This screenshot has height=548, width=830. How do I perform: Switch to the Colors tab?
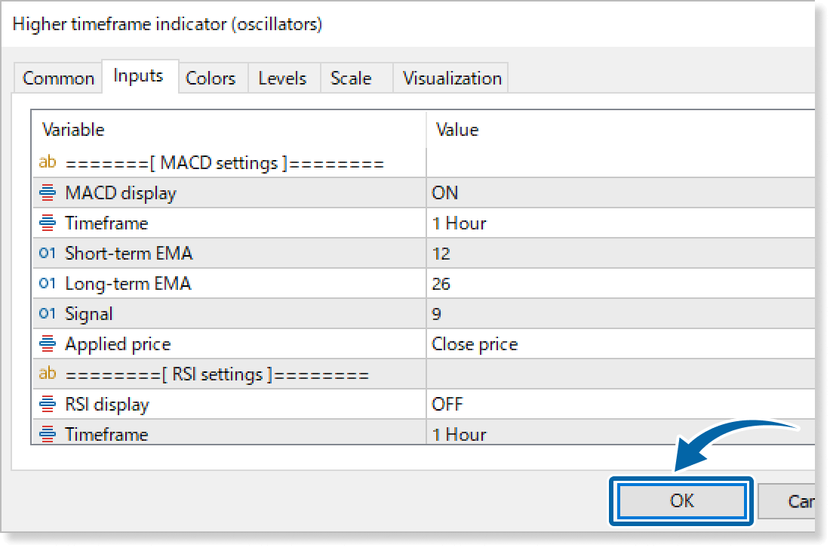pos(211,79)
